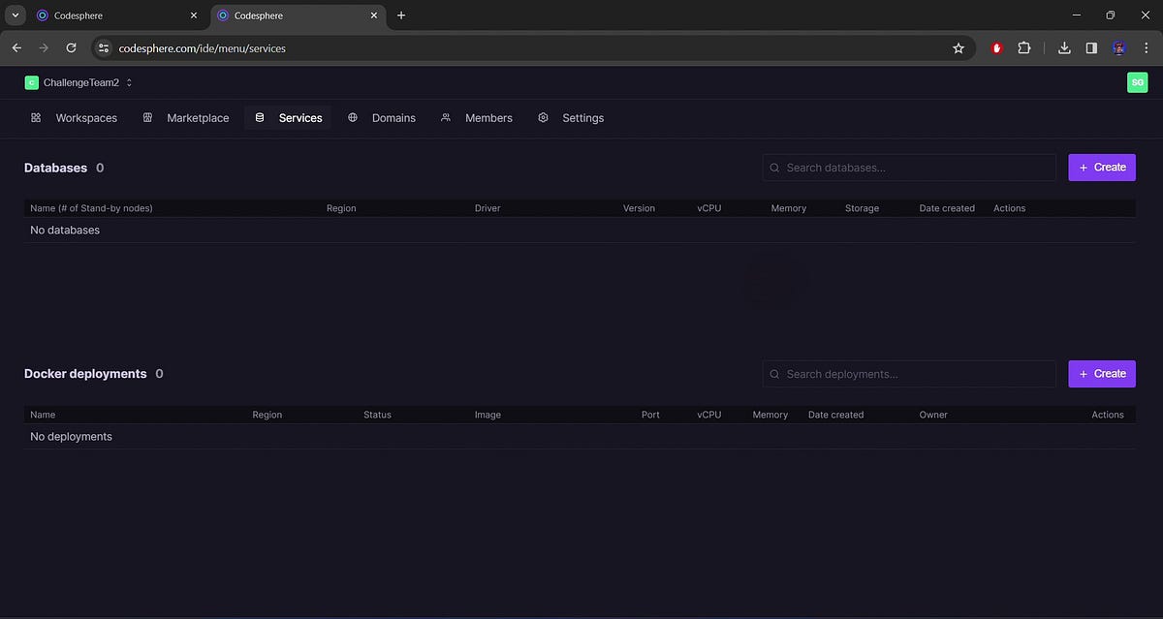Sort by the Date created column header
This screenshot has height=619, width=1163.
(x=947, y=207)
